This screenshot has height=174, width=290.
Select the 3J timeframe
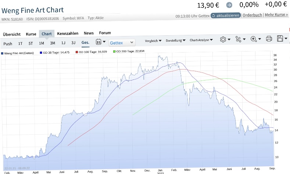tap(74, 43)
